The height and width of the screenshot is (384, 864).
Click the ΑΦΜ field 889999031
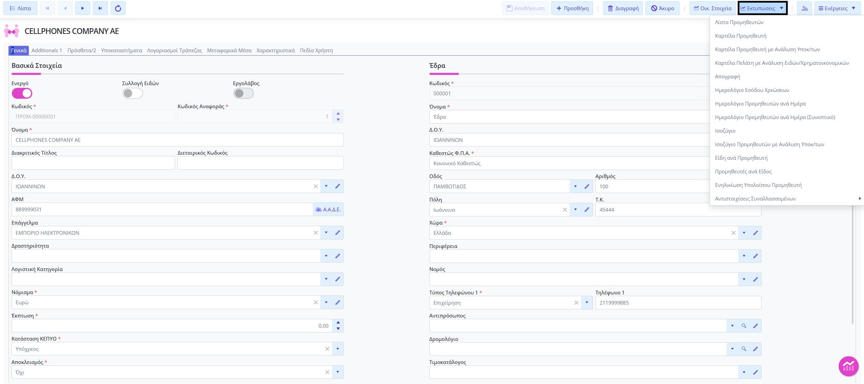[x=162, y=209]
